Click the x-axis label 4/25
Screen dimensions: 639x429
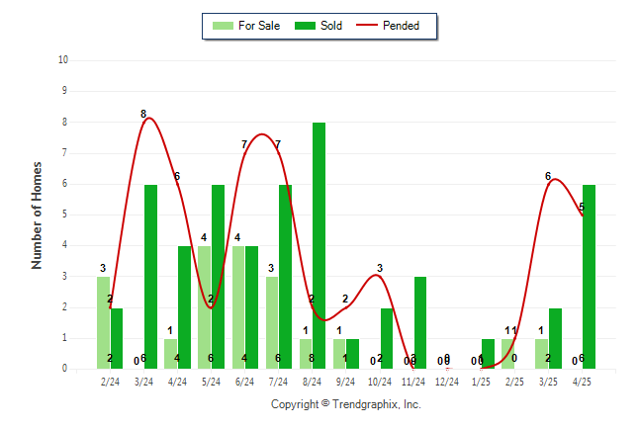pos(582,382)
